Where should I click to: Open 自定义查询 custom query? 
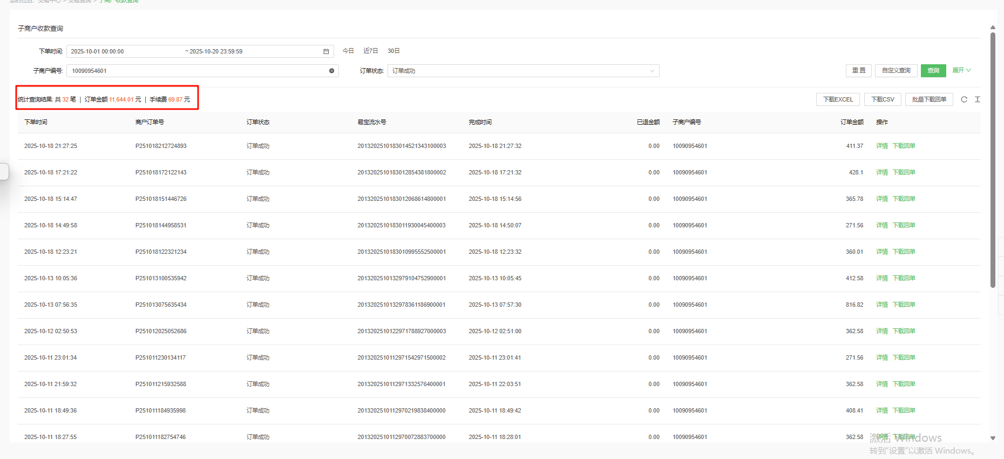tap(896, 70)
